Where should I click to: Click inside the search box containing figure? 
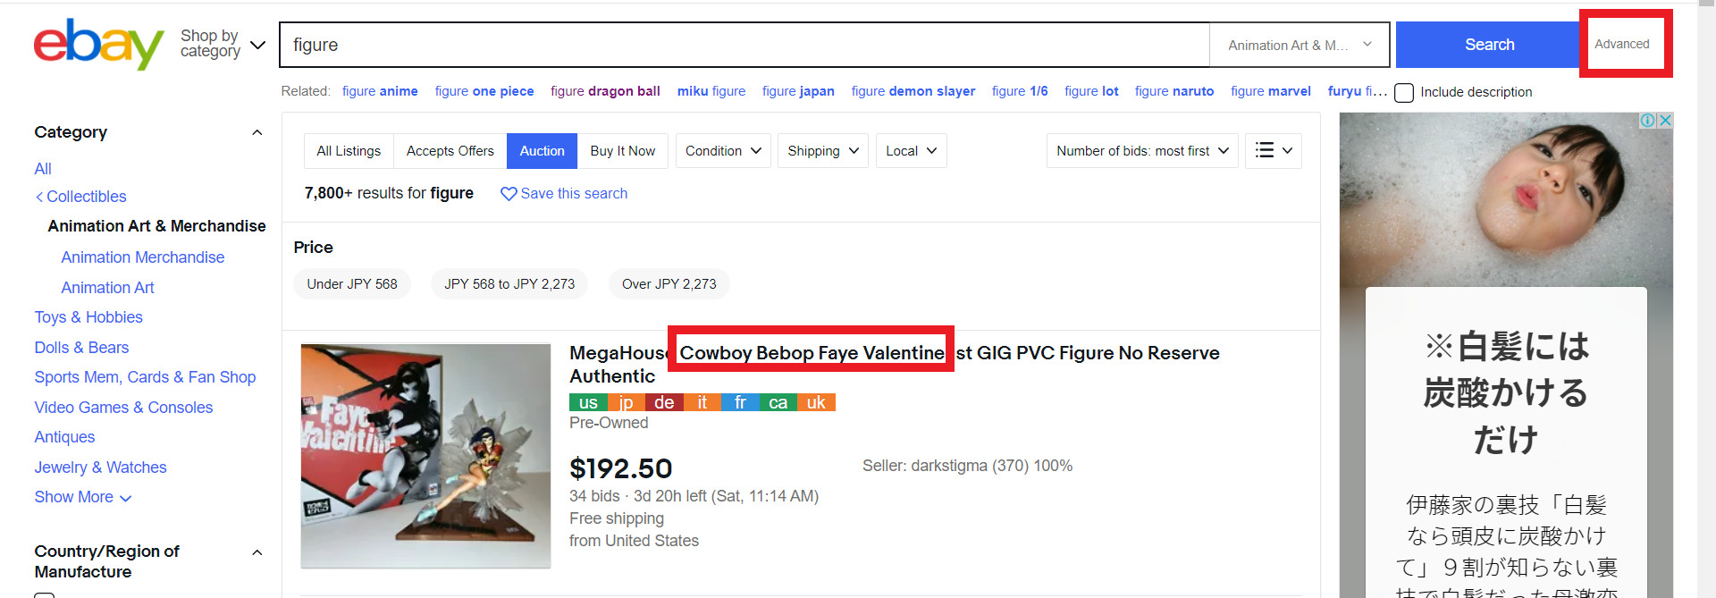point(744,45)
